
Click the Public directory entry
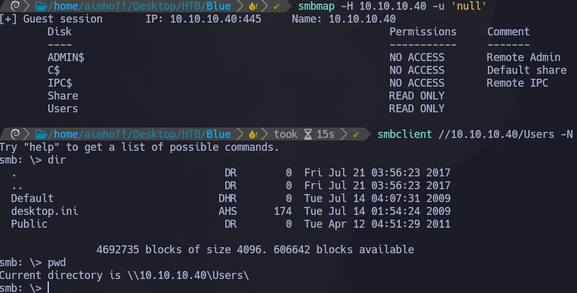29,224
